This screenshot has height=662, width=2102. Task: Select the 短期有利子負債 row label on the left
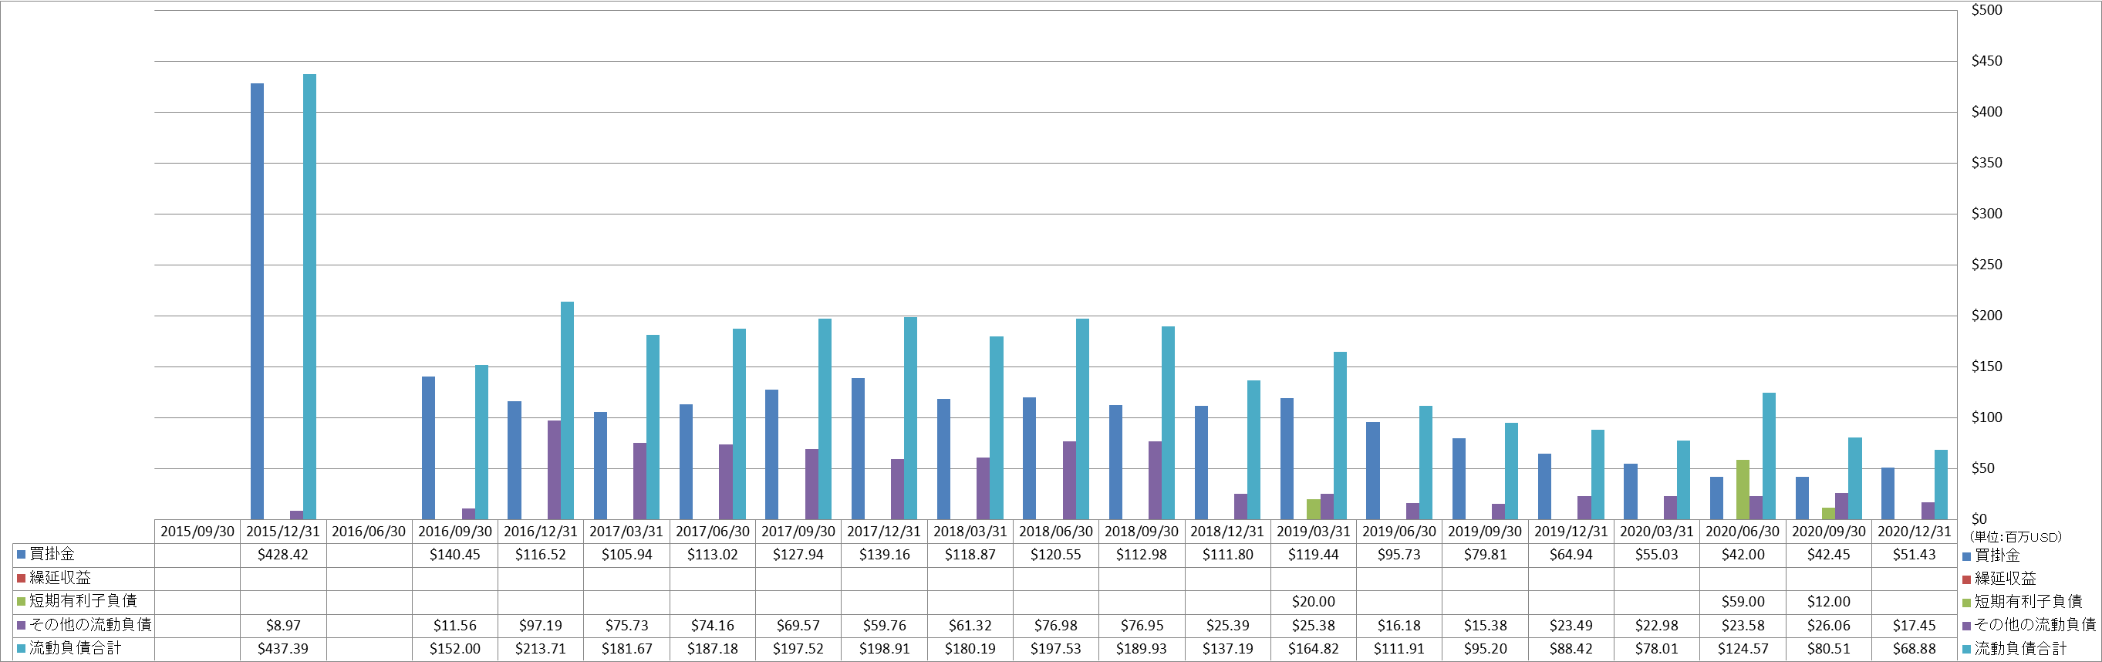click(83, 601)
